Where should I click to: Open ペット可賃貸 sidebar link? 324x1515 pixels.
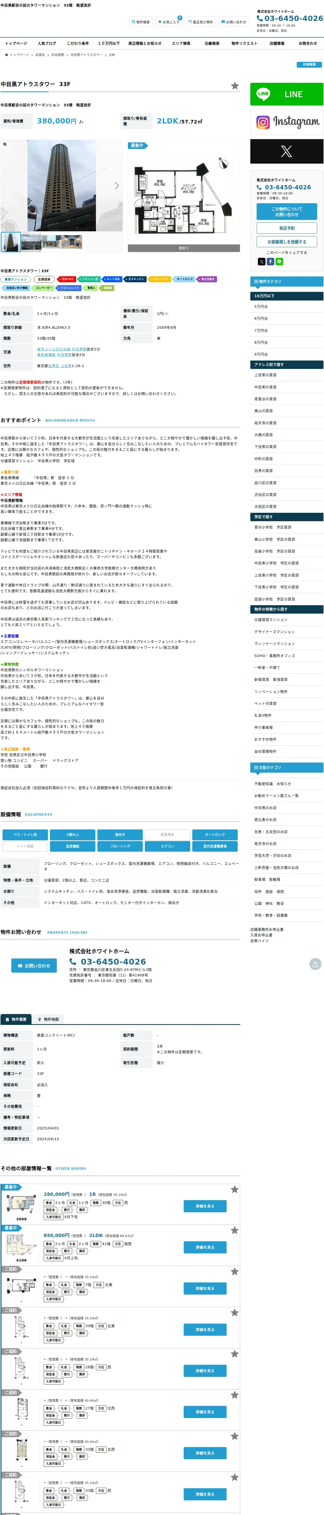pos(286,703)
